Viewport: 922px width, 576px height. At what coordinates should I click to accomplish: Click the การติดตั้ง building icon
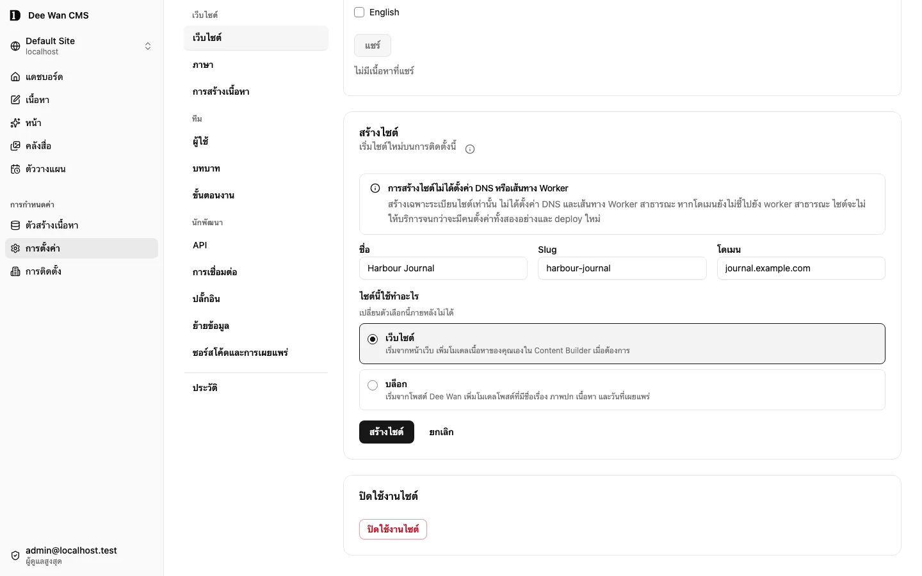(15, 271)
